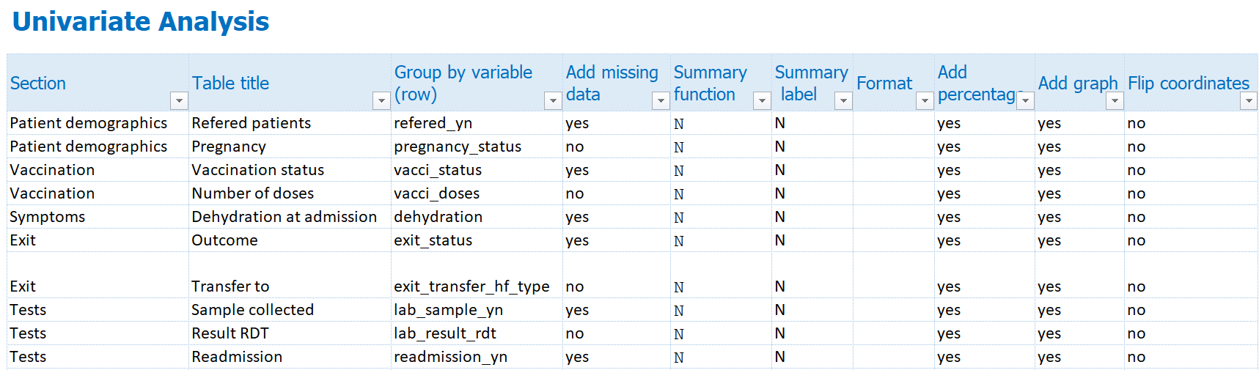Select the Univariate Analysis heading
The width and height of the screenshot is (1259, 370).
tap(141, 22)
